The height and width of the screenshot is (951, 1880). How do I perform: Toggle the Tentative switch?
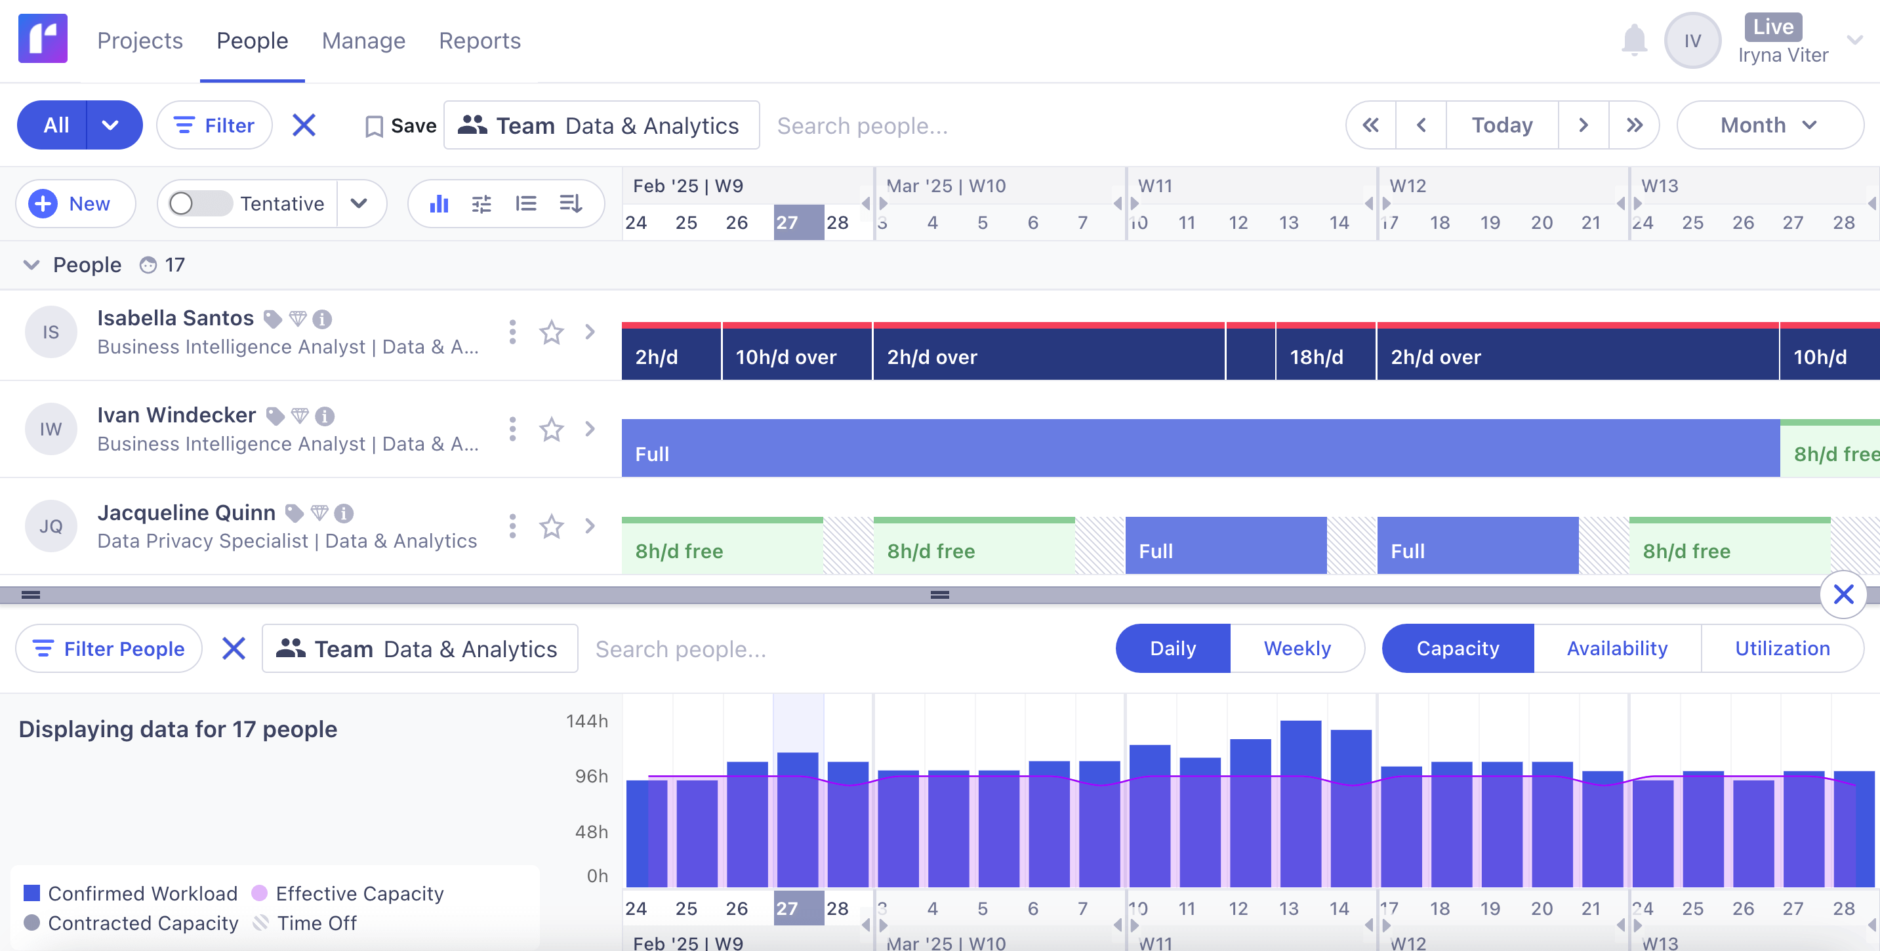point(199,203)
